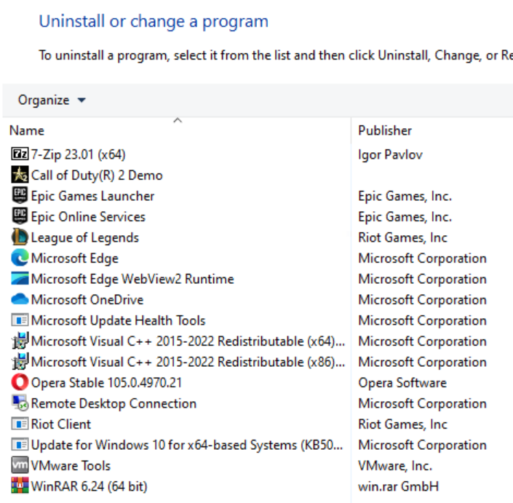Click the Opera Stable icon
The height and width of the screenshot is (503, 513).
click(x=20, y=382)
